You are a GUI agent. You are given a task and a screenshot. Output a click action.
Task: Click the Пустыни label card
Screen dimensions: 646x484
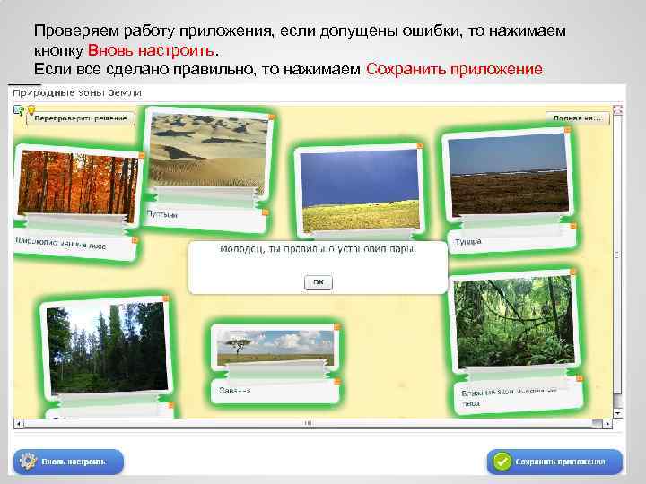tap(206, 220)
